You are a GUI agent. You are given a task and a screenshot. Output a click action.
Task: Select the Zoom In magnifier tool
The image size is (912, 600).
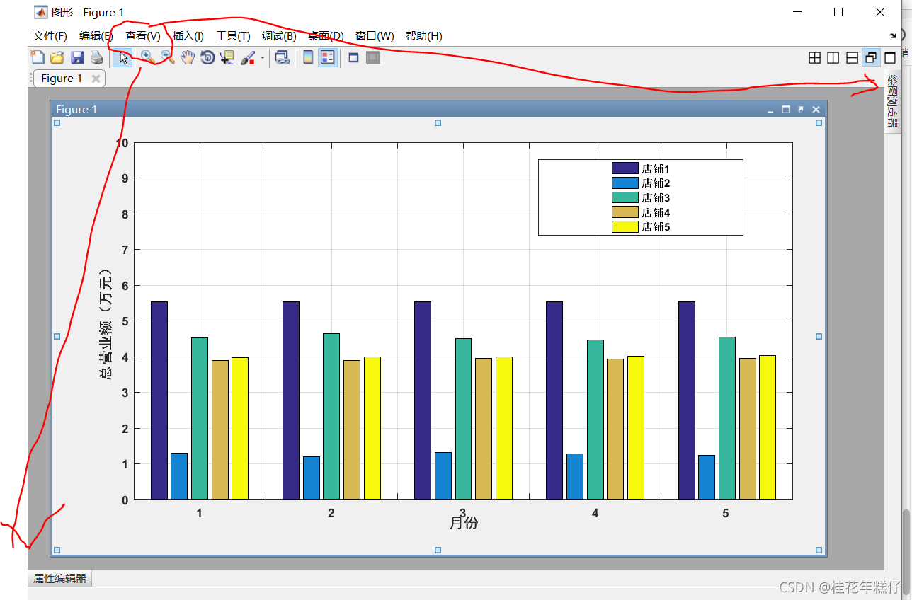[147, 57]
